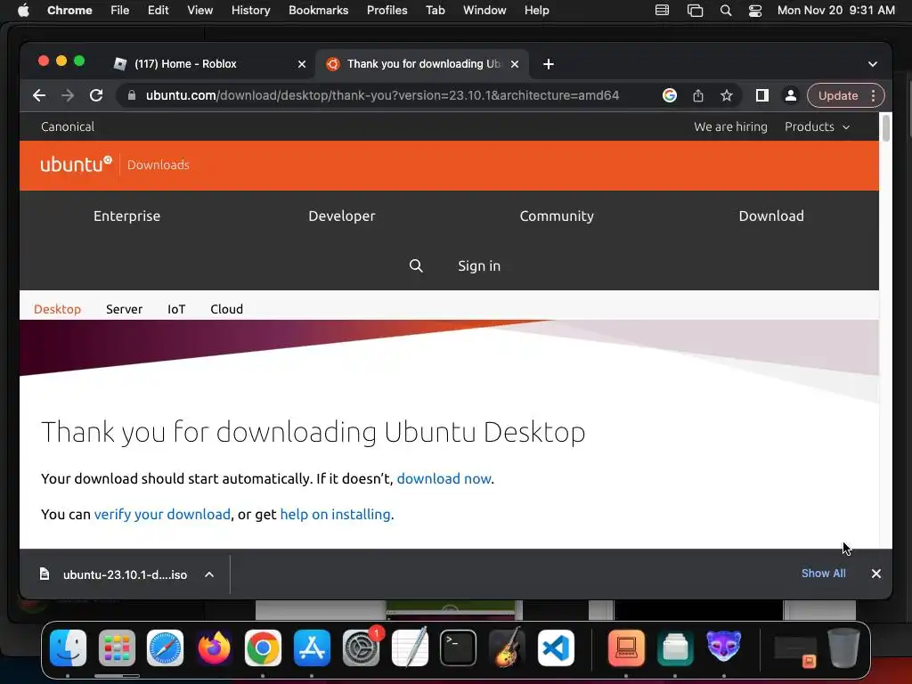
Task: Open the Enterprise navigation menu
Action: pos(126,216)
